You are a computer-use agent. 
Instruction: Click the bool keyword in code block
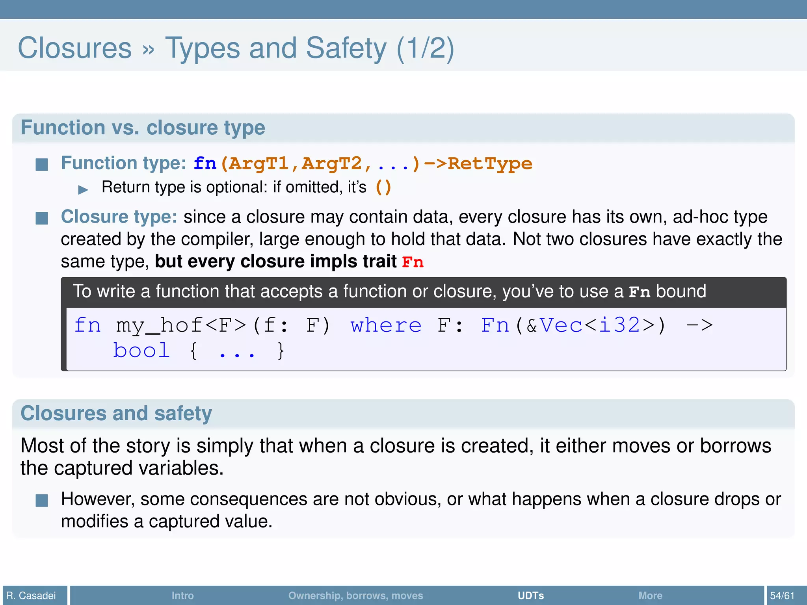point(141,351)
